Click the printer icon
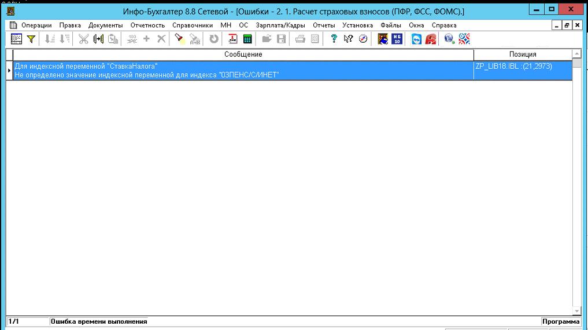 click(300, 39)
